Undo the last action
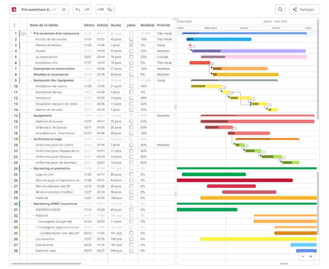Screen dimensions: 329x269 point(78,9)
